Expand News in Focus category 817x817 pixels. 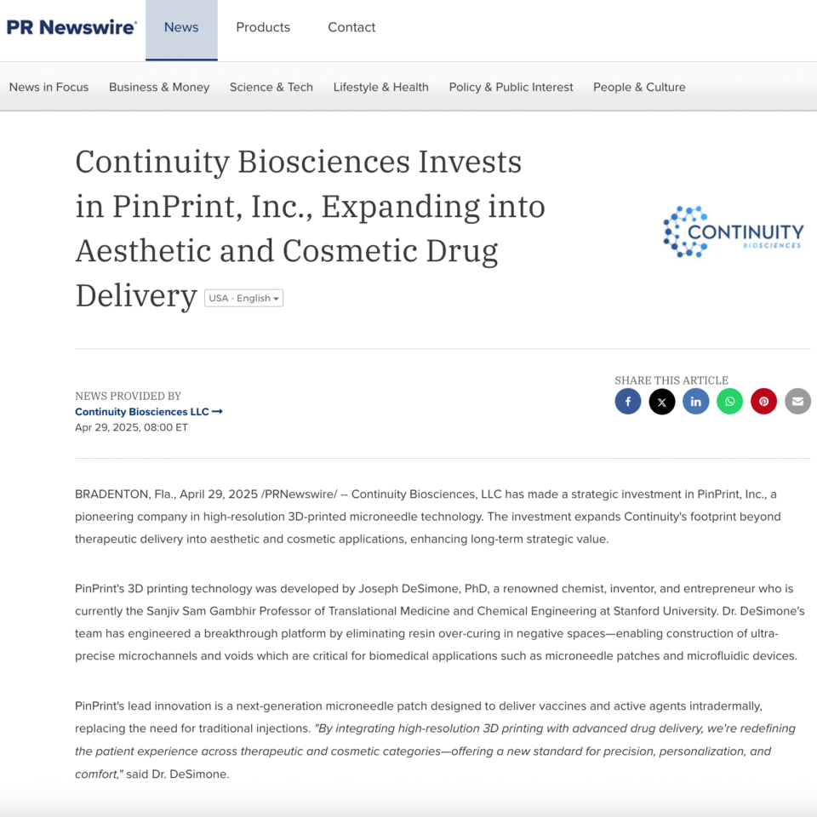point(49,87)
